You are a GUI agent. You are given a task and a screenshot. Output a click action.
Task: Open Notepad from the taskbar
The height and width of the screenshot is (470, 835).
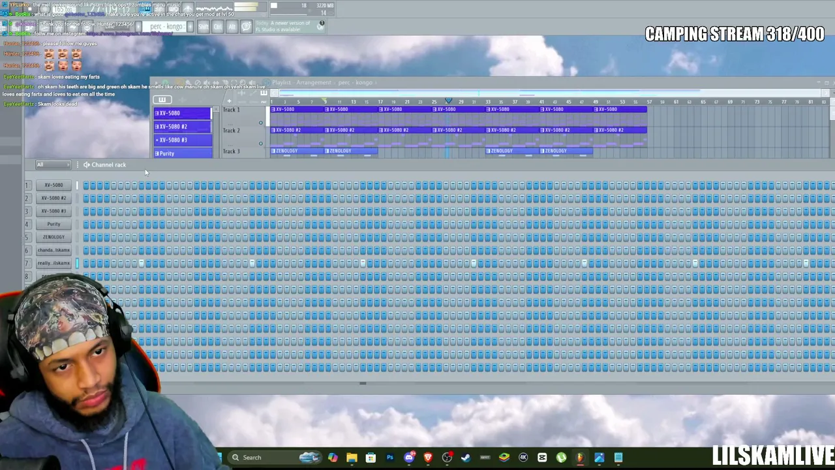point(618,458)
